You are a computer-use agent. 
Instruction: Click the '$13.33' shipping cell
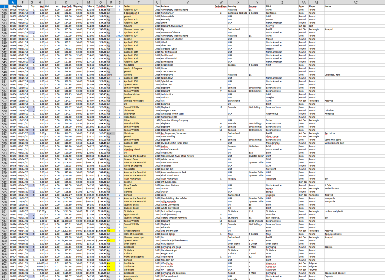[x=78, y=130]
